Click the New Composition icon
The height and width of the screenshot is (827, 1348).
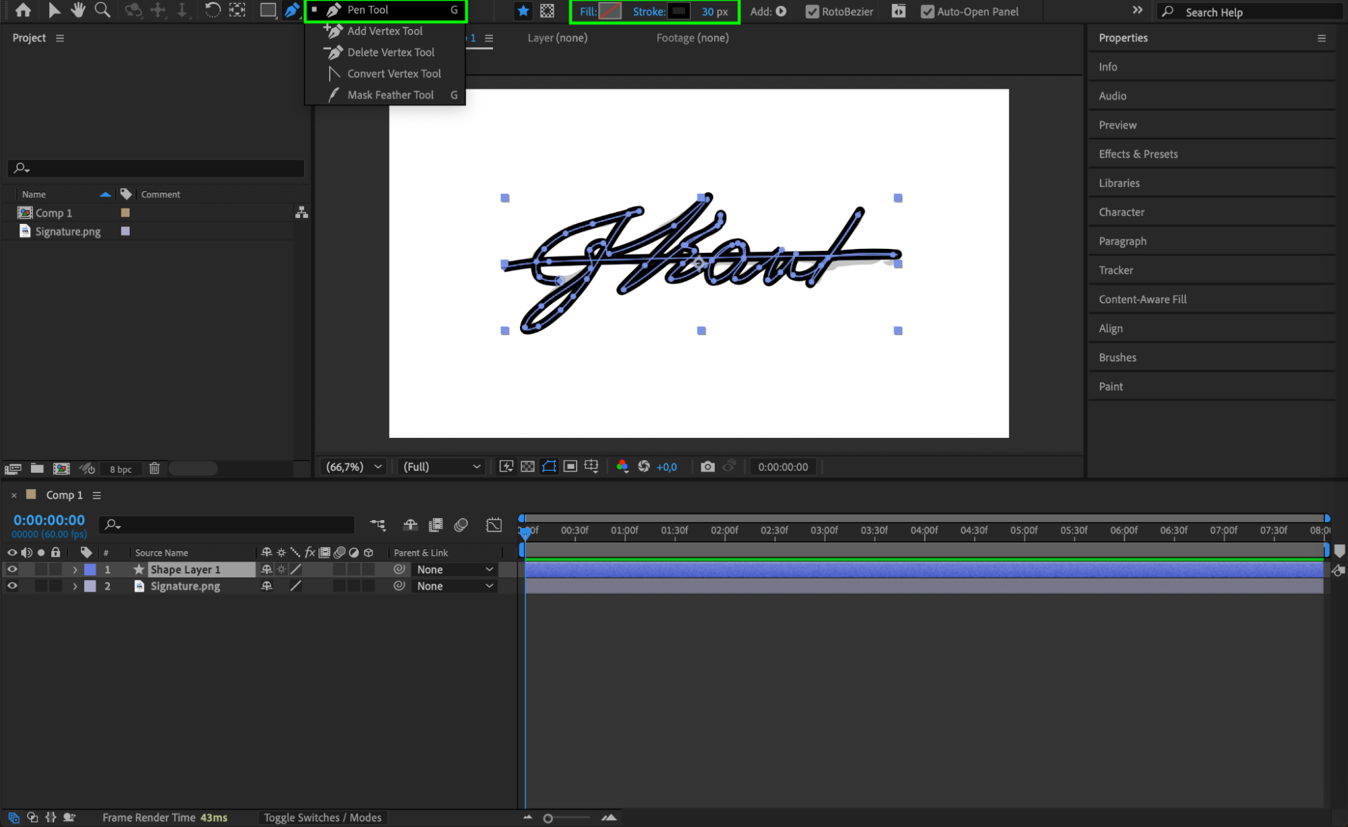tap(61, 468)
